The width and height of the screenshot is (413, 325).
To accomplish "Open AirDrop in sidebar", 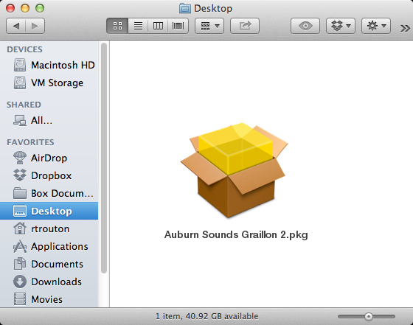I will click(49, 158).
